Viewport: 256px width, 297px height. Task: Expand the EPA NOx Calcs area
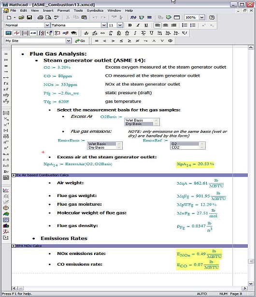(x=14, y=246)
